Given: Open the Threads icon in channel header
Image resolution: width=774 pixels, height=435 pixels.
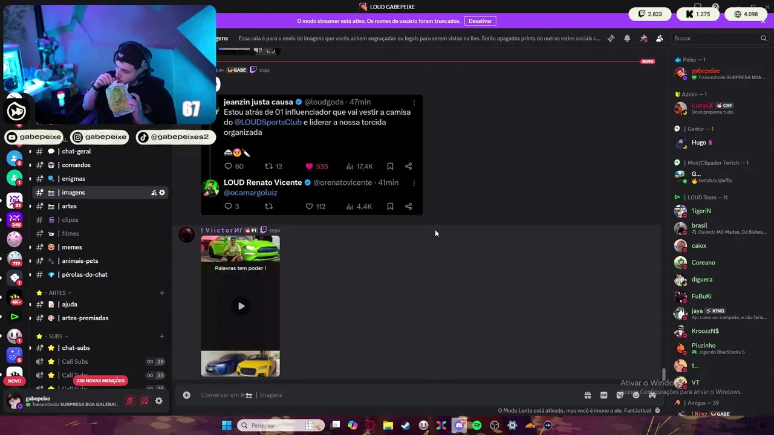Looking at the screenshot, I should click(611, 38).
